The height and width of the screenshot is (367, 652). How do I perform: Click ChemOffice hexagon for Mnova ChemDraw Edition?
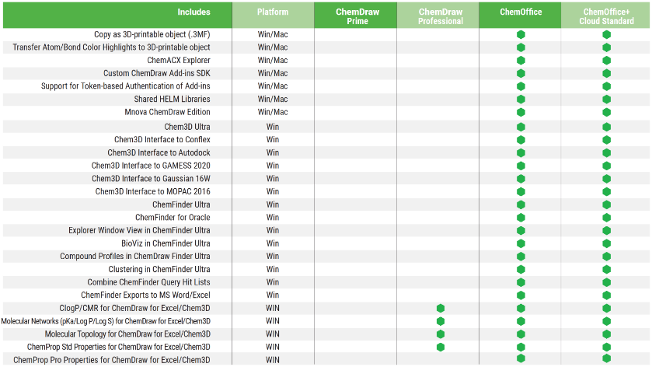521,112
